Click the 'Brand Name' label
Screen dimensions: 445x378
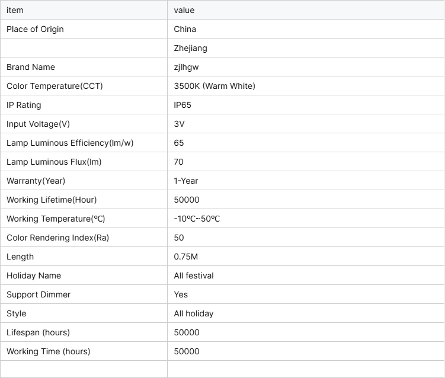pyautogui.click(x=31, y=67)
